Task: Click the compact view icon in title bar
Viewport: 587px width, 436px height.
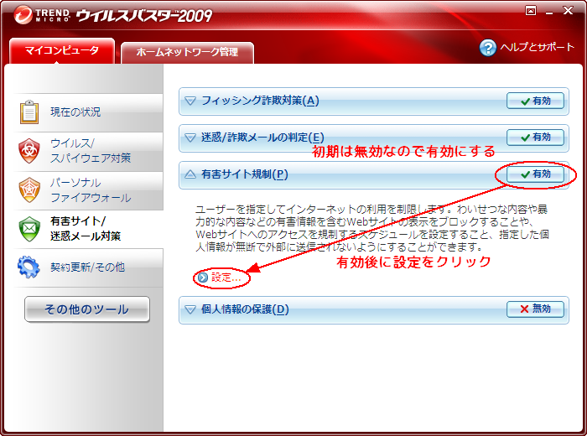Action: click(531, 10)
